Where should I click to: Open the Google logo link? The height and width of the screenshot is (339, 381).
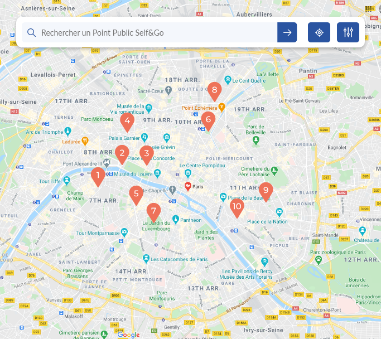coord(128,335)
